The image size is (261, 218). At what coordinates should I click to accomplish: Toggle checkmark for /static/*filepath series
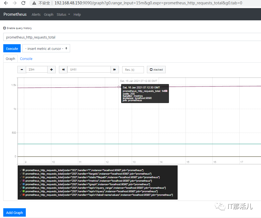click(x=21, y=177)
